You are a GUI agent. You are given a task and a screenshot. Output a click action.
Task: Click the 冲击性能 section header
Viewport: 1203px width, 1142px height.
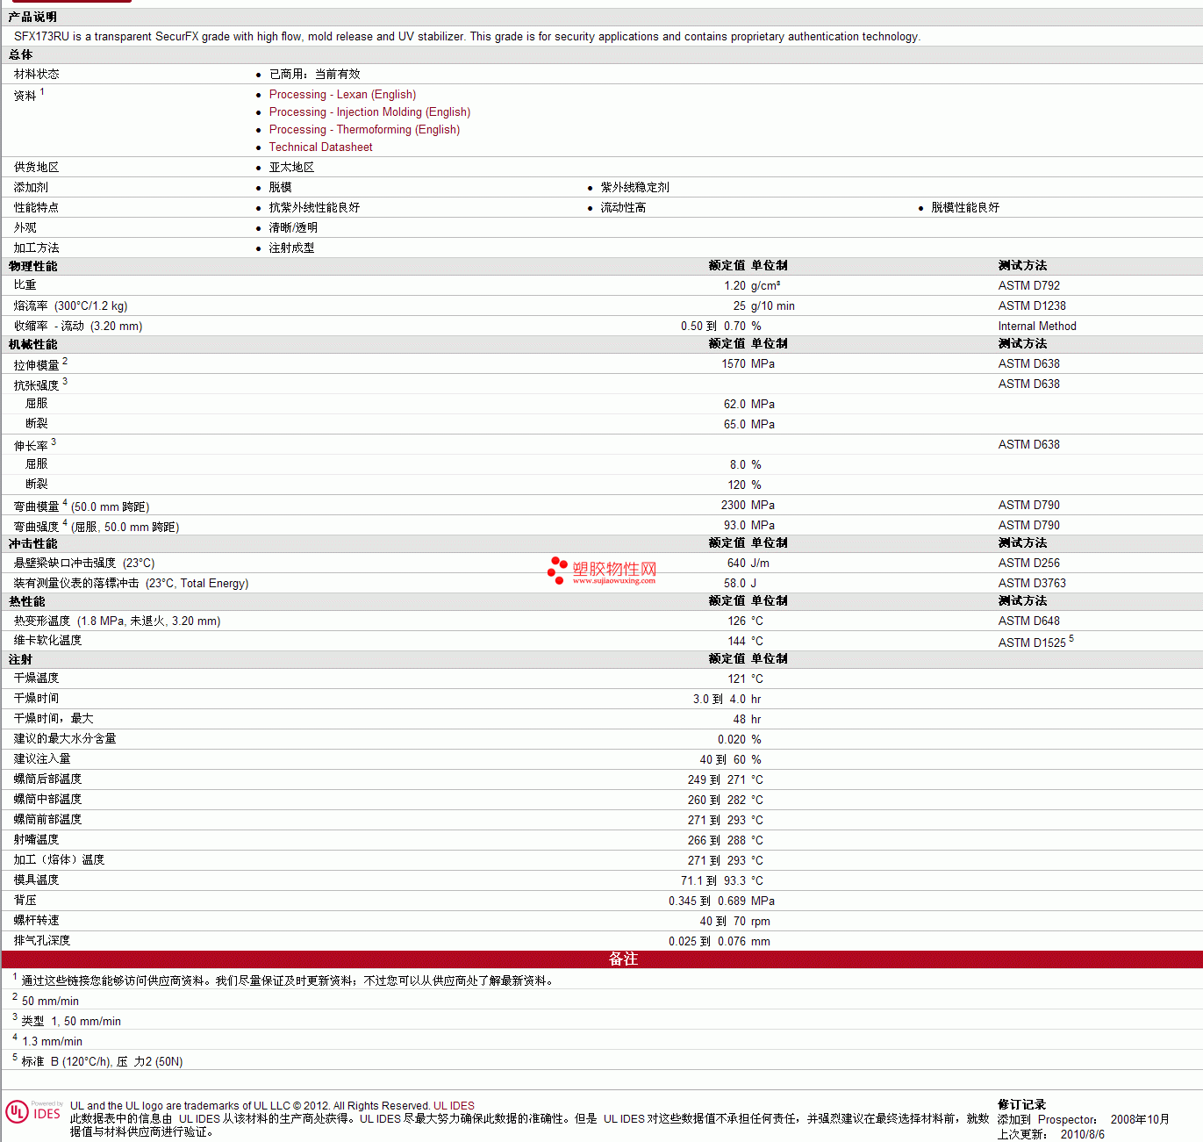pos(32,544)
